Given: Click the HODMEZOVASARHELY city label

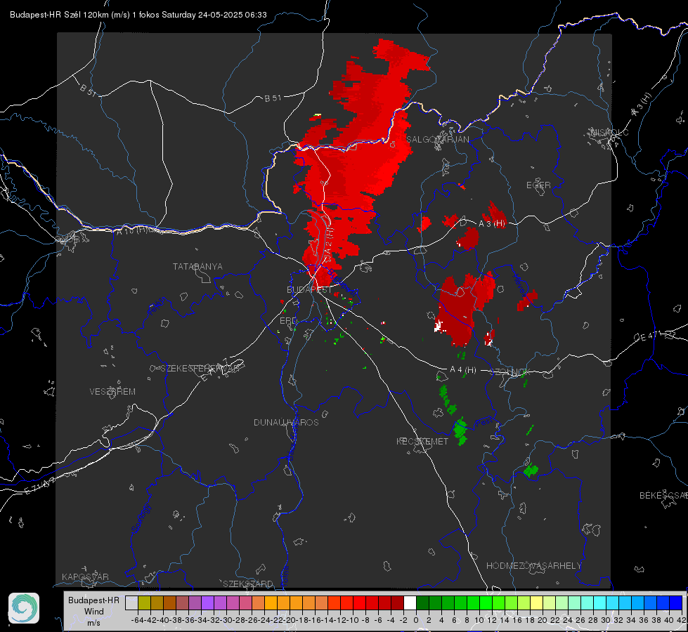Looking at the screenshot, I should click(533, 566).
